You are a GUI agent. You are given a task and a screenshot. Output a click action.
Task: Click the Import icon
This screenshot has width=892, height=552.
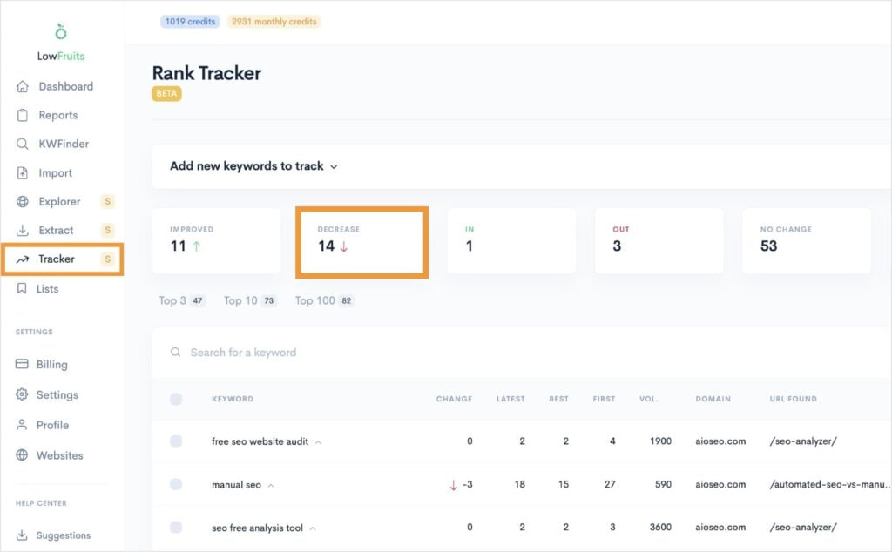(57, 172)
